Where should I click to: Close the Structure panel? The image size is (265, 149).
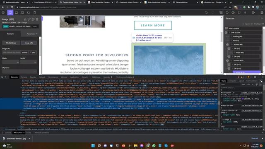click(262, 18)
